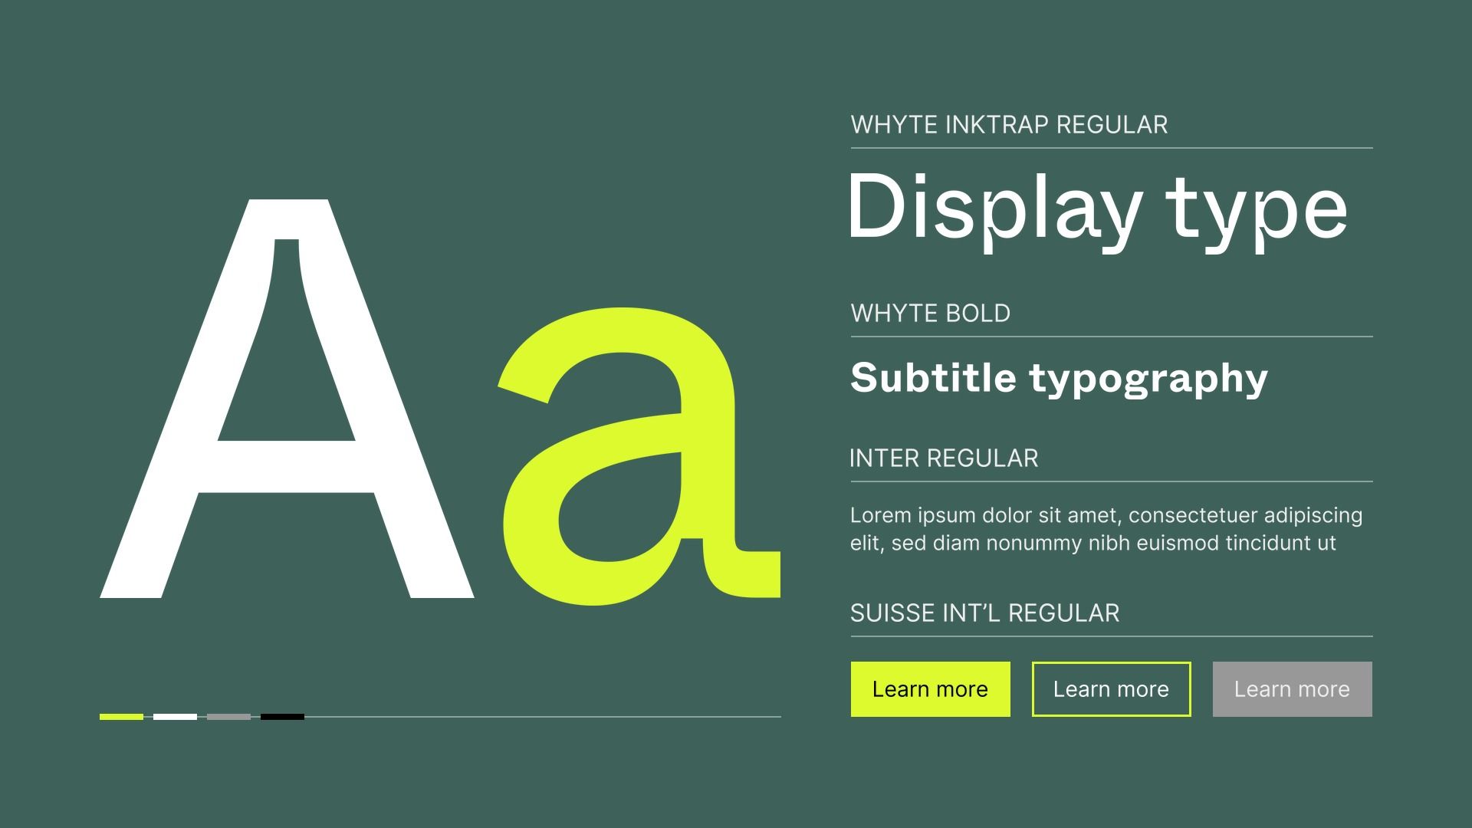The width and height of the screenshot is (1472, 828).
Task: Click the Lorem ipsum body paragraph
Action: (x=1106, y=529)
